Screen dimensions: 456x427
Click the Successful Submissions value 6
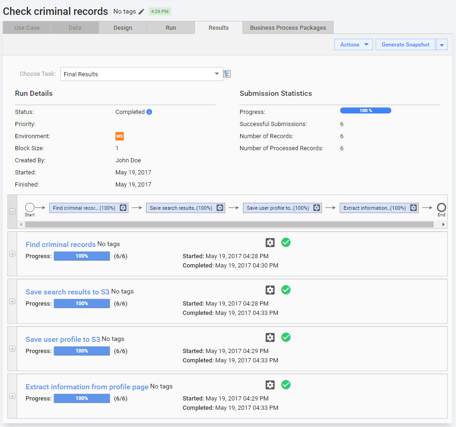click(x=342, y=124)
